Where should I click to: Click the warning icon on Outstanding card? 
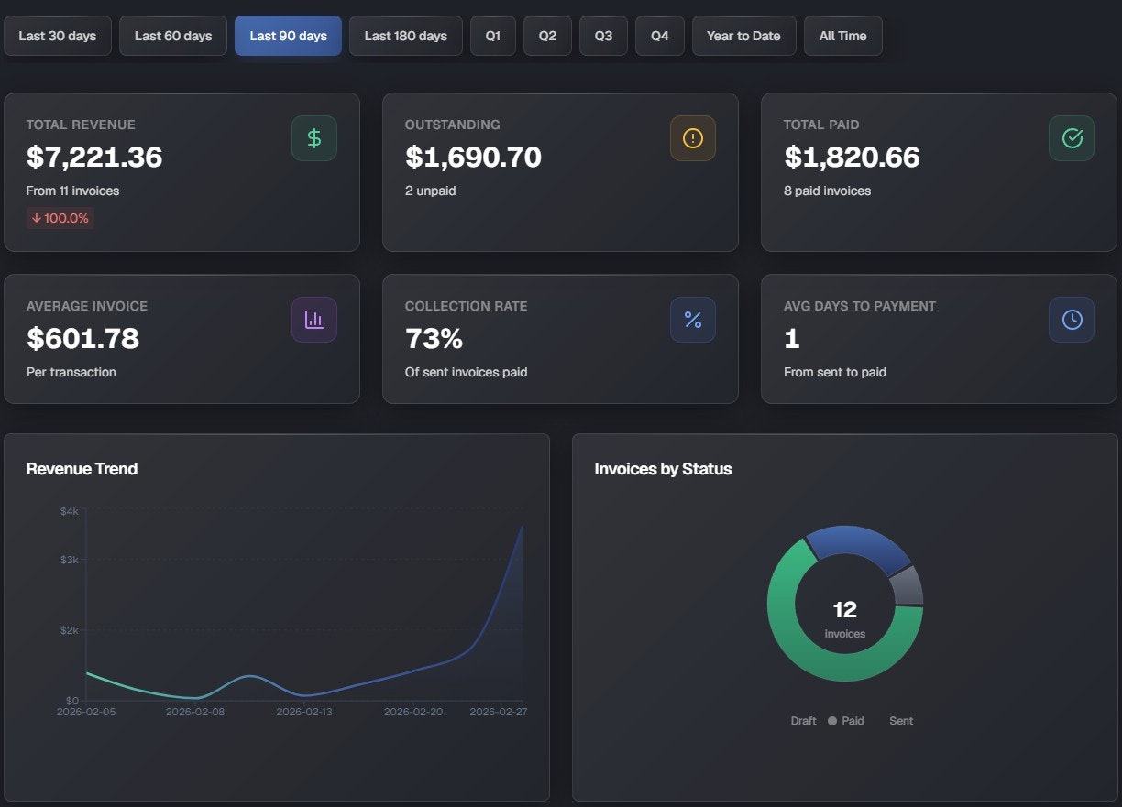tap(693, 137)
